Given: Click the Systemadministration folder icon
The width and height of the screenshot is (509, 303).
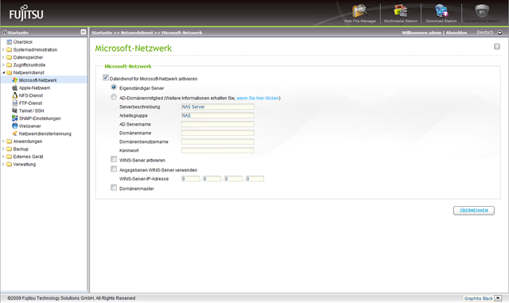Looking at the screenshot, I should coord(9,49).
